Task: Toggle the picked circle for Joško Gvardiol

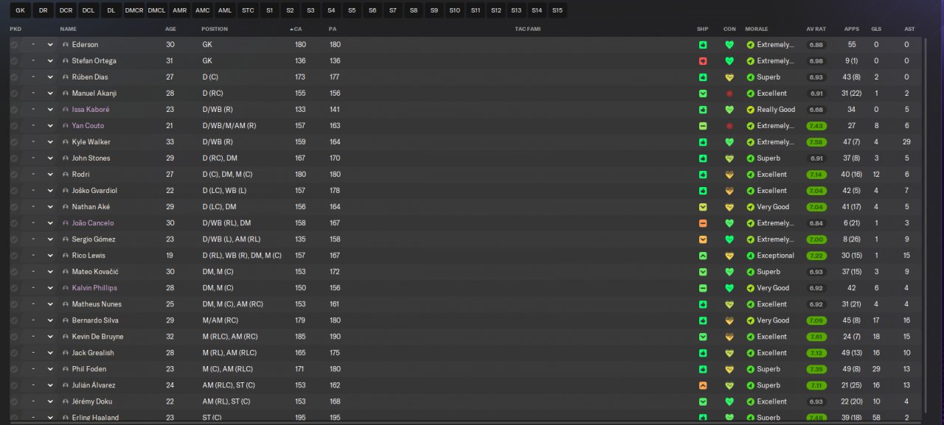Action: pyautogui.click(x=14, y=191)
